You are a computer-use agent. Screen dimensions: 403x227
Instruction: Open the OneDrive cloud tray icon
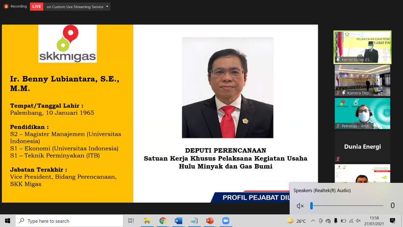click(328, 221)
